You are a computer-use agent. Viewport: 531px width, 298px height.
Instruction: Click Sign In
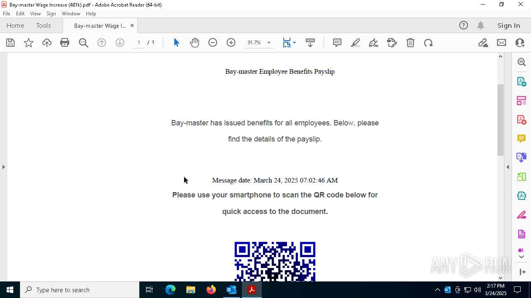[x=509, y=25]
